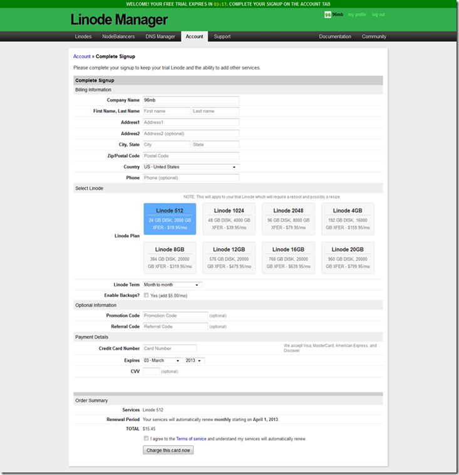Select the Linode 16GB plan
The width and height of the screenshot is (459, 475).
tap(289, 258)
